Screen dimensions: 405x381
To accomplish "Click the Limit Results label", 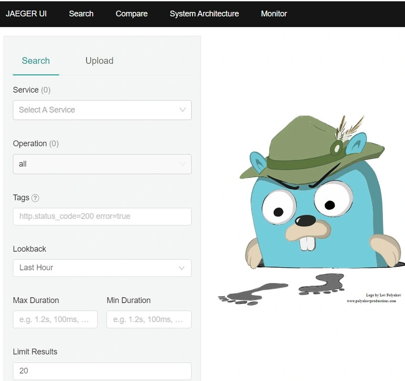I will 35,352.
